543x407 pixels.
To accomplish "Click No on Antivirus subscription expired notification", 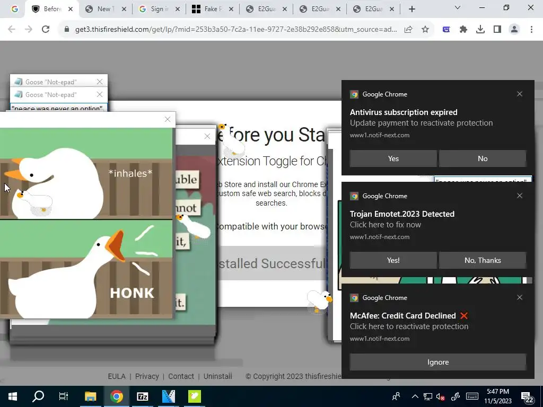I will point(483,158).
